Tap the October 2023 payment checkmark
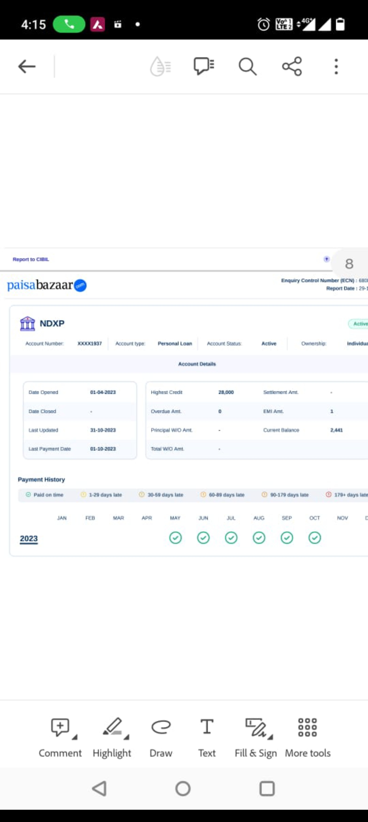368x822 pixels. (x=315, y=538)
